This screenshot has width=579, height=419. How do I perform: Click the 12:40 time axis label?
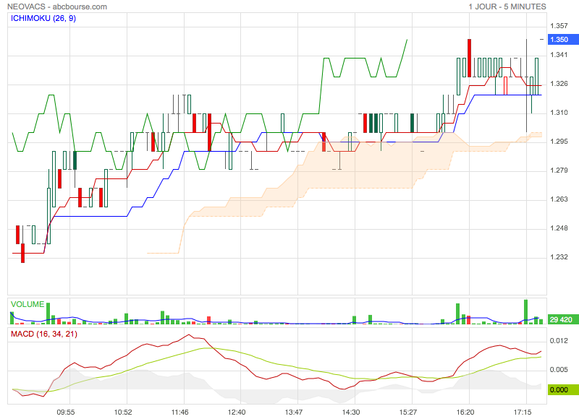coord(237,412)
